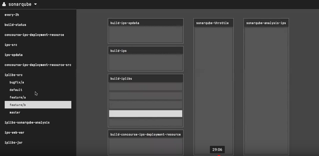
Task: Choose the feature/a branch
Action: click(x=18, y=97)
